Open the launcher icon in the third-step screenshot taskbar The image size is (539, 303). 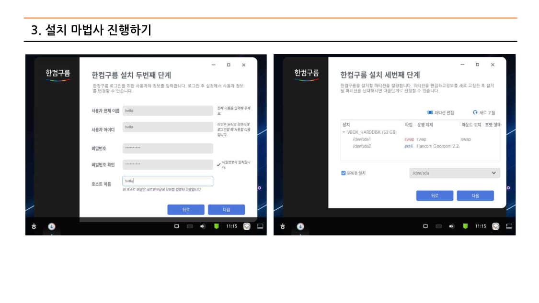283,226
